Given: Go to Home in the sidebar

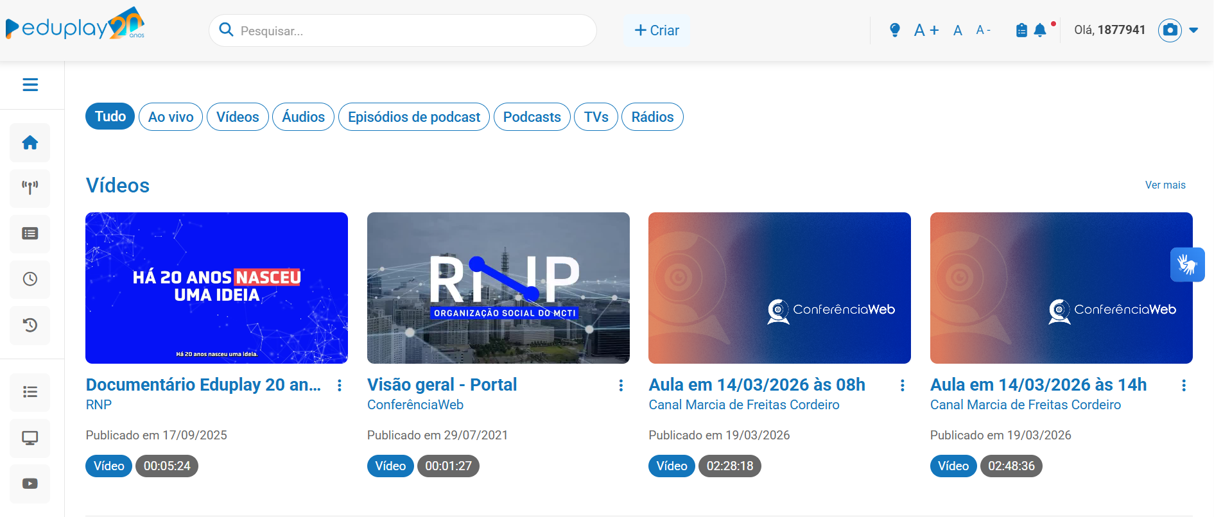Looking at the screenshot, I should [30, 142].
